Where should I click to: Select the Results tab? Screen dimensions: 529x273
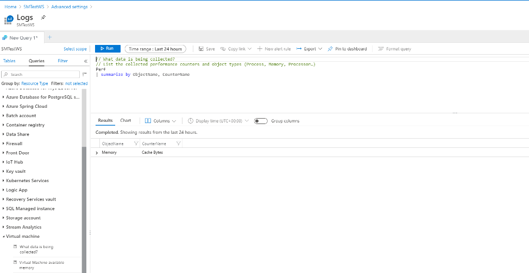tap(105, 120)
